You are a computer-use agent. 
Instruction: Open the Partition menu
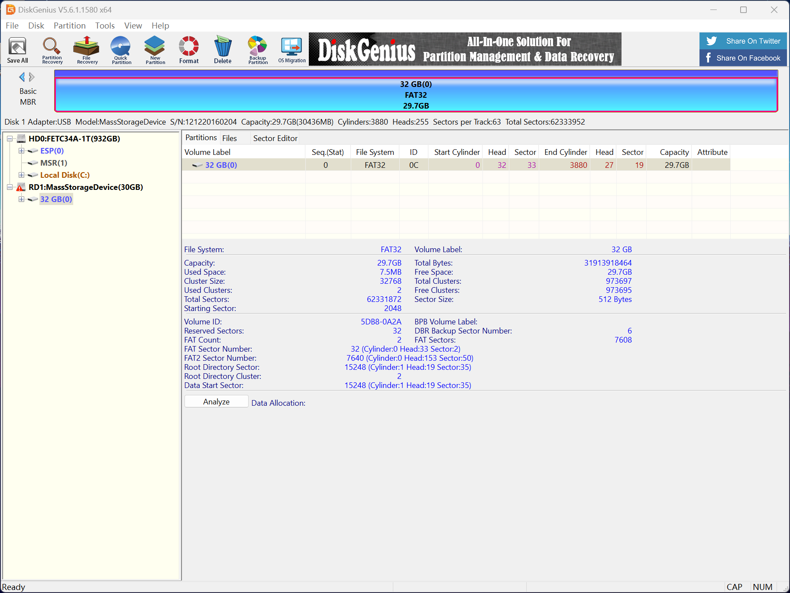(x=70, y=26)
